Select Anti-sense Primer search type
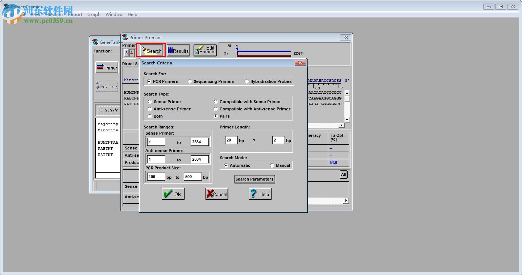 (150, 109)
